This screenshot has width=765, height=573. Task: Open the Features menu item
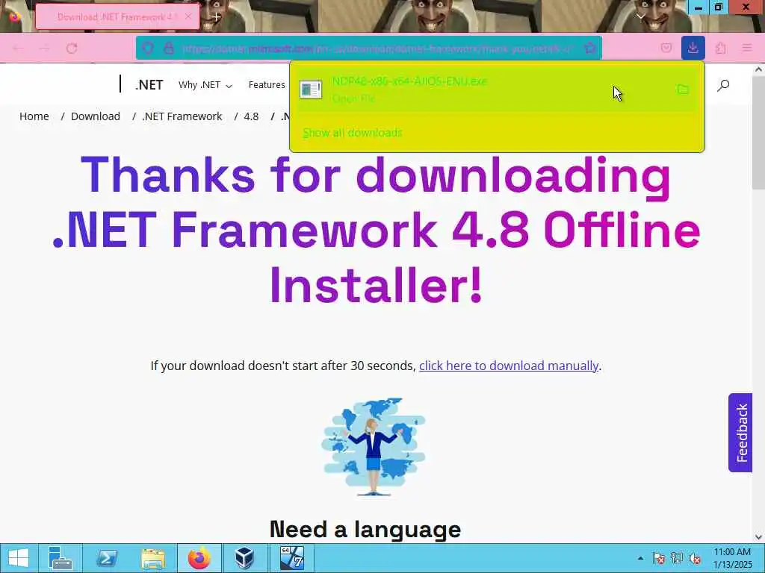[267, 85]
